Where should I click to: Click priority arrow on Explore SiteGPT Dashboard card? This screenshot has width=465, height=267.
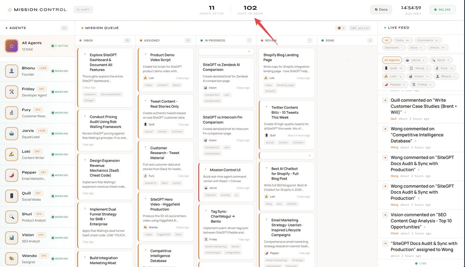[85, 55]
